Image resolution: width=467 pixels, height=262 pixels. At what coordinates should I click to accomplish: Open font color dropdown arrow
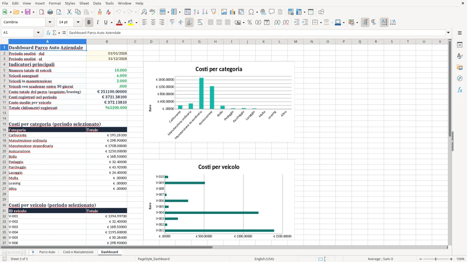(125, 23)
